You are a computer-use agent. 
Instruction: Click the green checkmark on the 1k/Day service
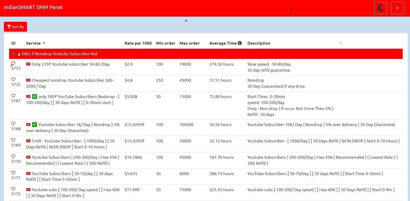click(34, 125)
